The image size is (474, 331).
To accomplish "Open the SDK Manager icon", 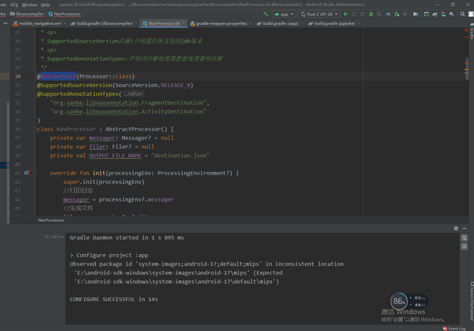I will click(452, 14).
